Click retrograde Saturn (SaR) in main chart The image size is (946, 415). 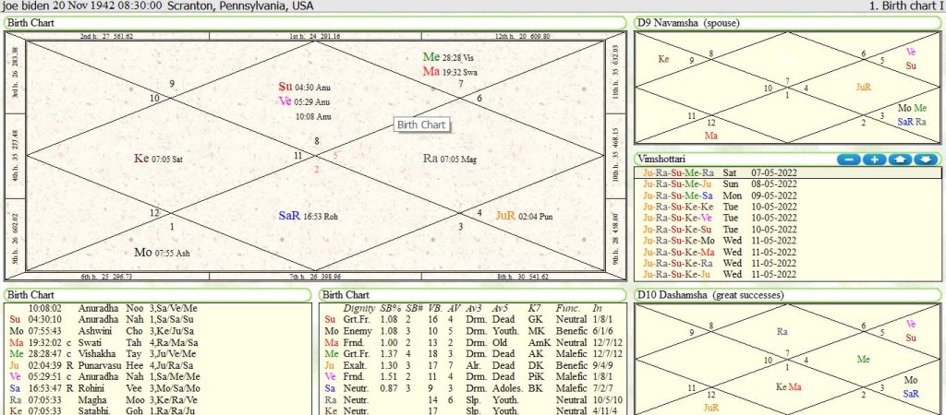coord(289,215)
